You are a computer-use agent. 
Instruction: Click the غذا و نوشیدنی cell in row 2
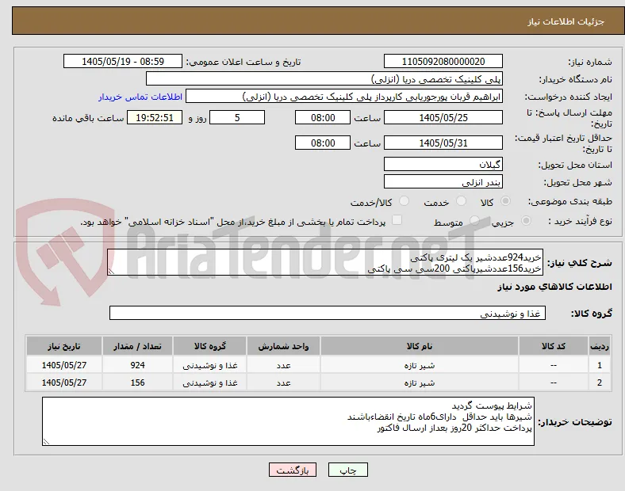210,383
